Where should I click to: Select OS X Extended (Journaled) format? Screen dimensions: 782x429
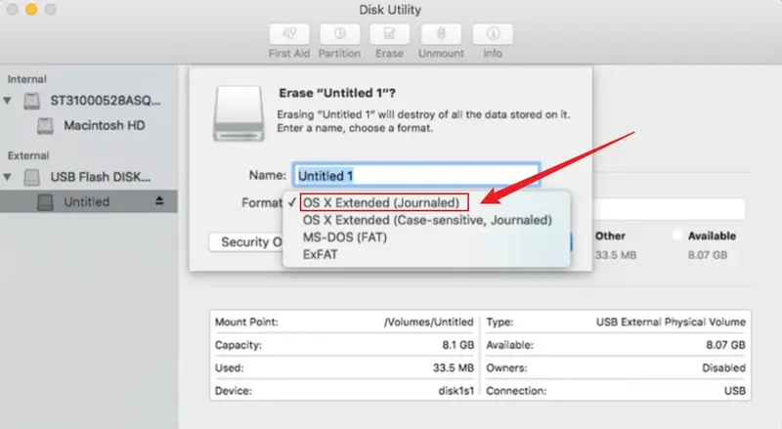[x=381, y=202]
